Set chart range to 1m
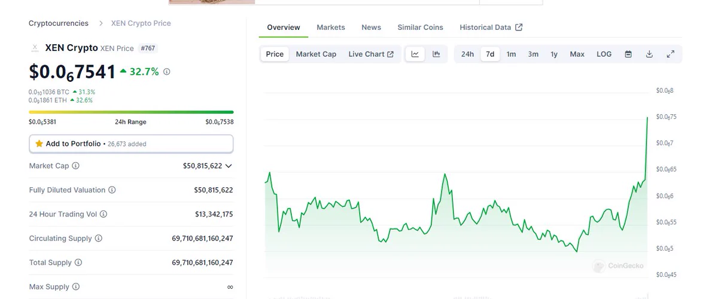718x299 pixels. click(x=511, y=54)
